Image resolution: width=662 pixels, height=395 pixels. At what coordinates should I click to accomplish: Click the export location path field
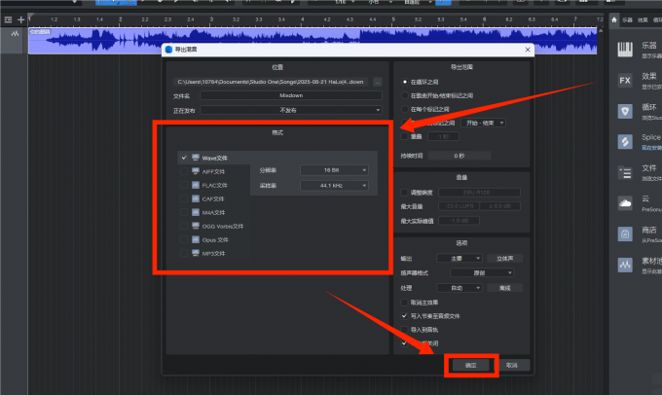(x=271, y=82)
